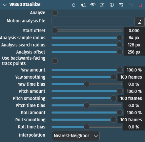Show effect info via the info icon

(x=112, y=5)
